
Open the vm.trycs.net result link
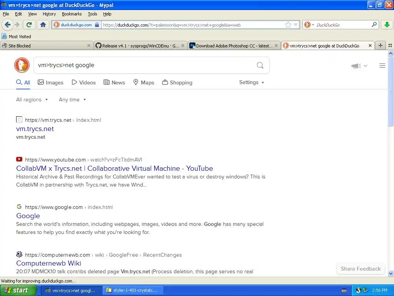[35, 129]
